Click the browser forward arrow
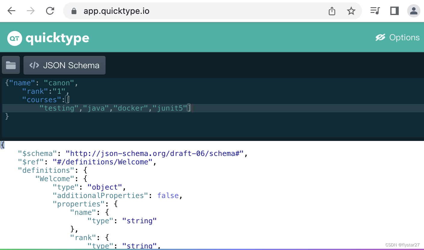The image size is (424, 250). (31, 11)
